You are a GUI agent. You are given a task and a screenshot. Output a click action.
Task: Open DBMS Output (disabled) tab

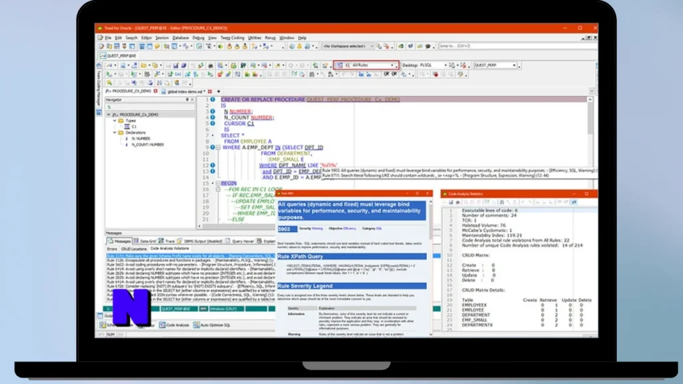(x=200, y=241)
